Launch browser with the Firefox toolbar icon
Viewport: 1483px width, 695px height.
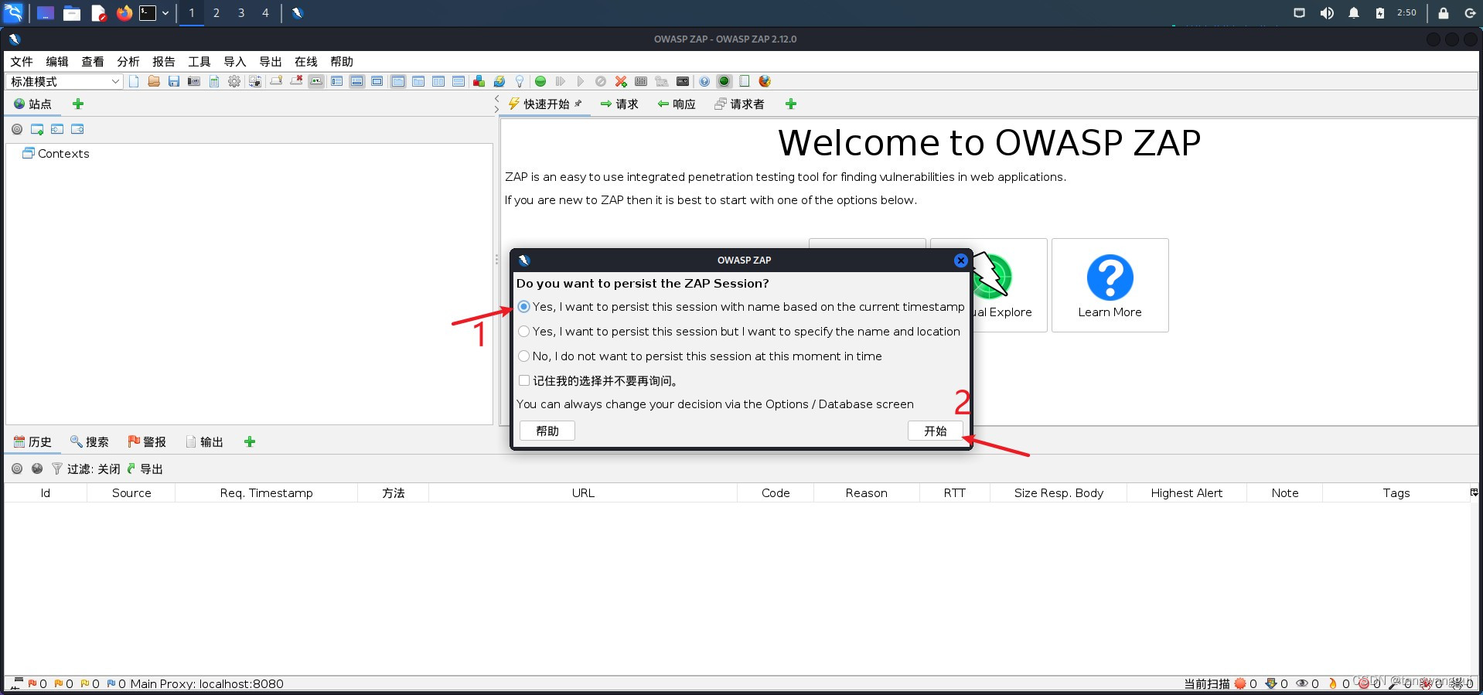click(765, 81)
